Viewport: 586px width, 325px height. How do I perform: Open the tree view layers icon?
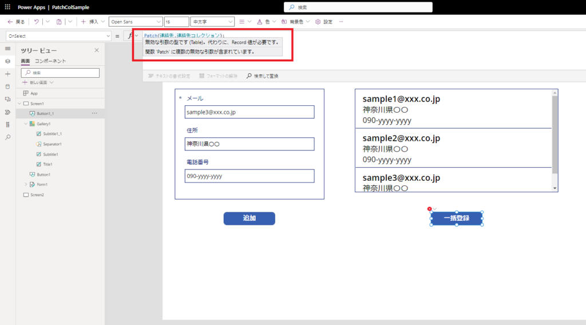tap(7, 61)
